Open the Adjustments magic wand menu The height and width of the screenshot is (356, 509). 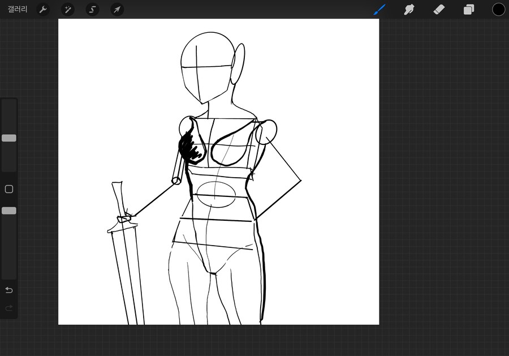pyautogui.click(x=68, y=10)
